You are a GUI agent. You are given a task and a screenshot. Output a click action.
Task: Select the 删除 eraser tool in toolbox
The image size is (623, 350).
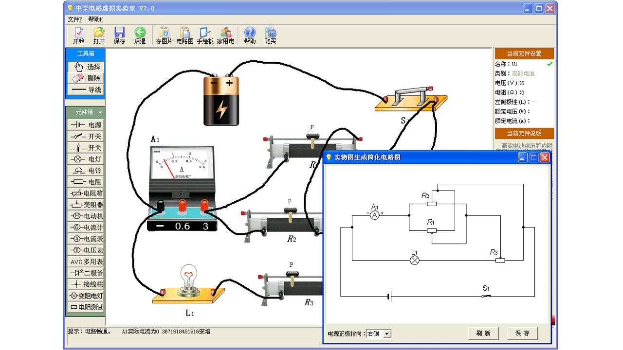[86, 78]
